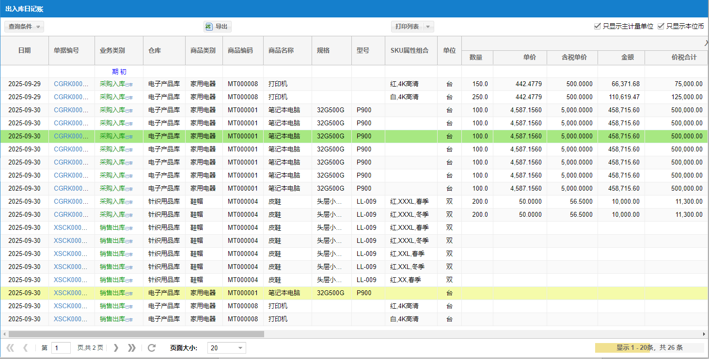Expand the 查询条件 dropdown
The image size is (709, 359).
pyautogui.click(x=24, y=27)
